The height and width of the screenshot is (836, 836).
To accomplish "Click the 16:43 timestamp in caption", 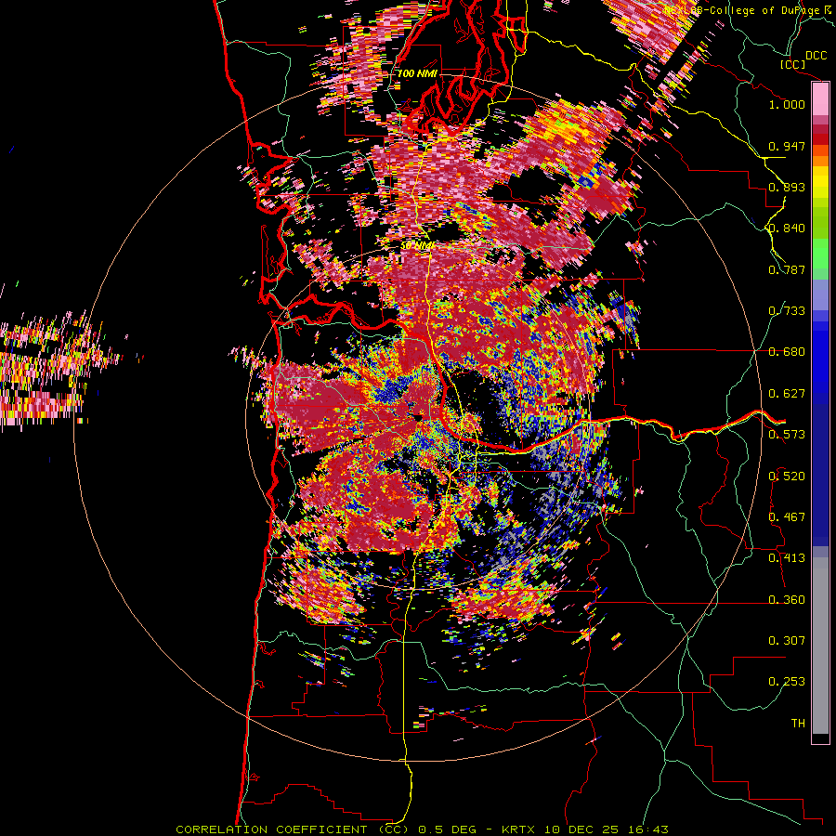I will tap(647, 829).
